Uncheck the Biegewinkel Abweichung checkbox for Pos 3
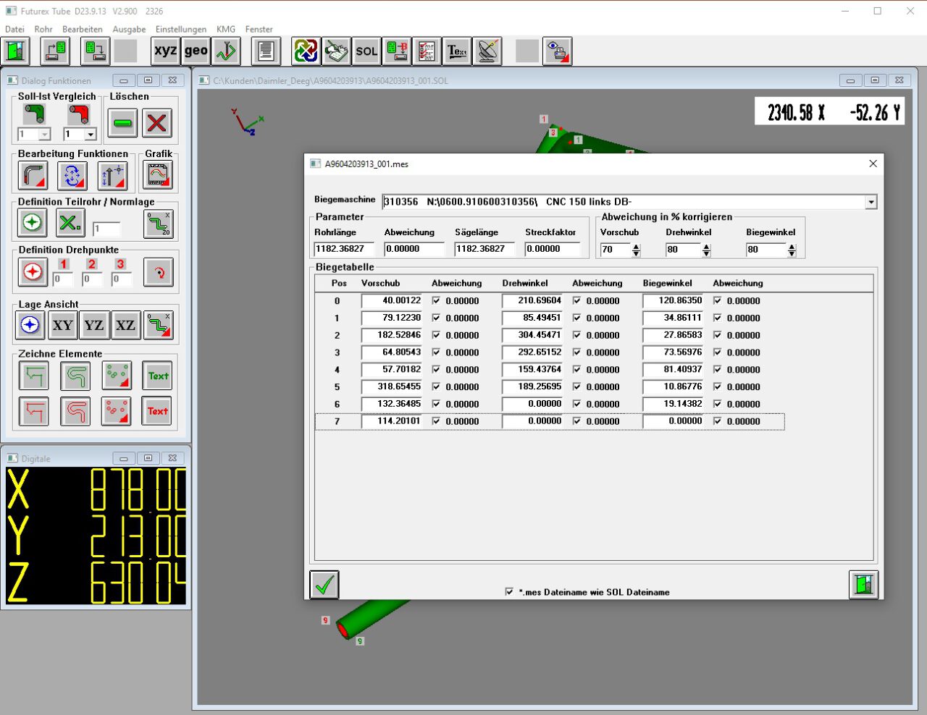Screen dimensions: 927x715 pyautogui.click(x=717, y=352)
